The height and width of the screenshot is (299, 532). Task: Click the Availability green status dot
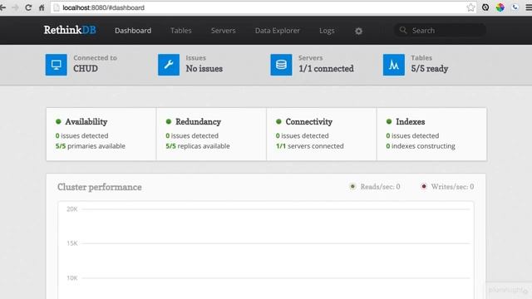[58, 121]
